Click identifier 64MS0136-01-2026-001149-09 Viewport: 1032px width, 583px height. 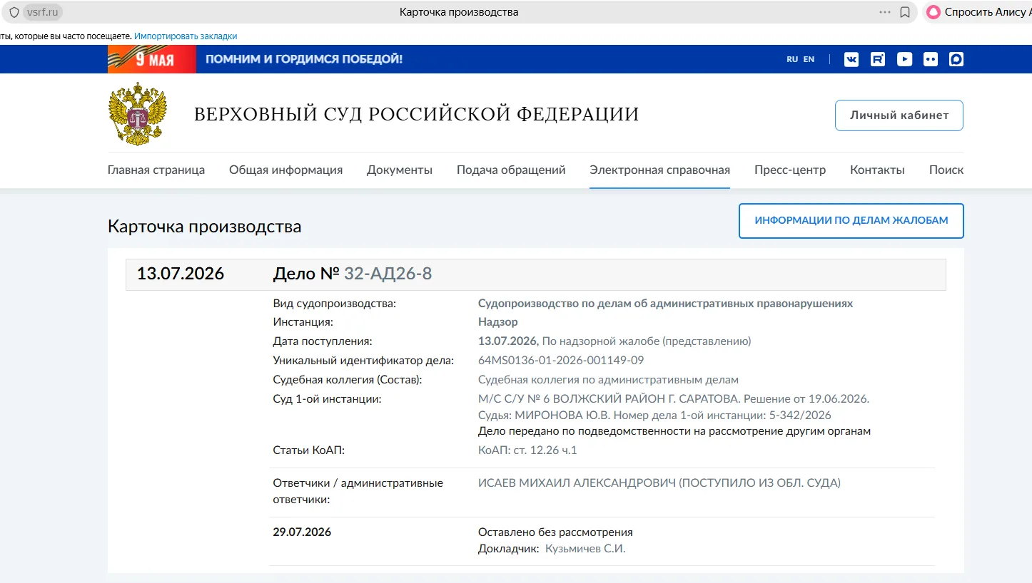click(561, 361)
